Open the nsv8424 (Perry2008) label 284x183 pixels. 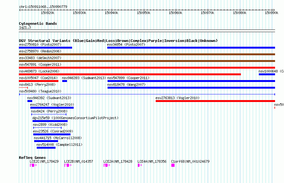(x=49, y=111)
